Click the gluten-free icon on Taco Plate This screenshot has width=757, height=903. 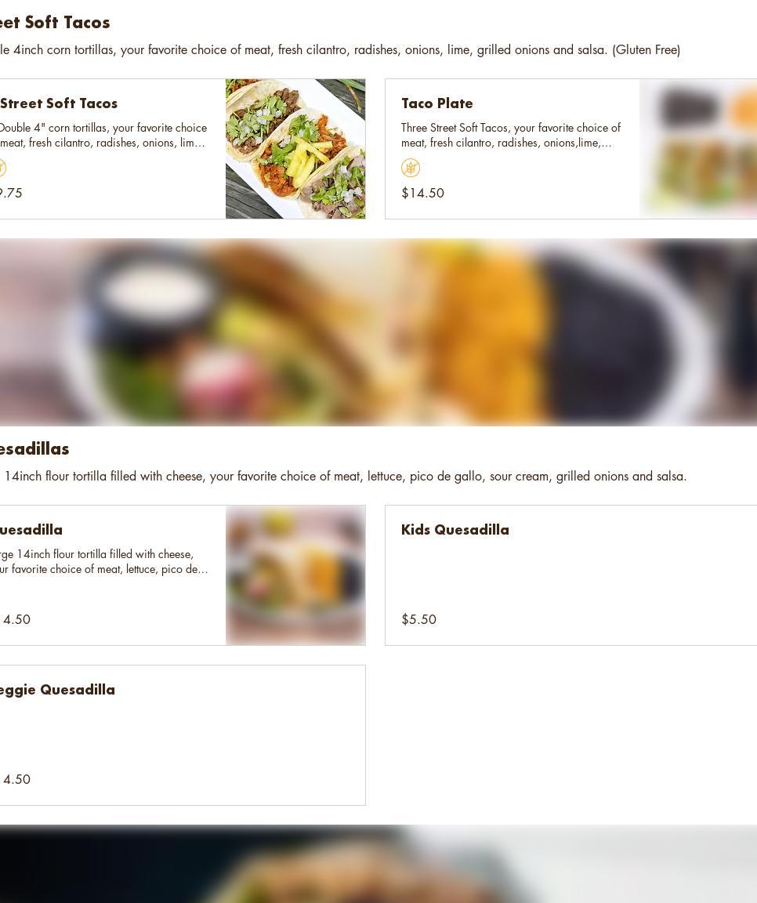point(411,168)
